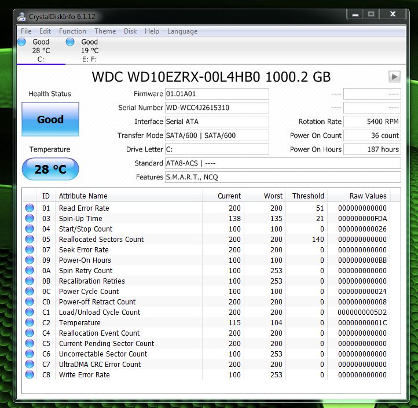Click the Standard field ATA8-ACS
The height and width of the screenshot is (408, 418).
(283, 163)
